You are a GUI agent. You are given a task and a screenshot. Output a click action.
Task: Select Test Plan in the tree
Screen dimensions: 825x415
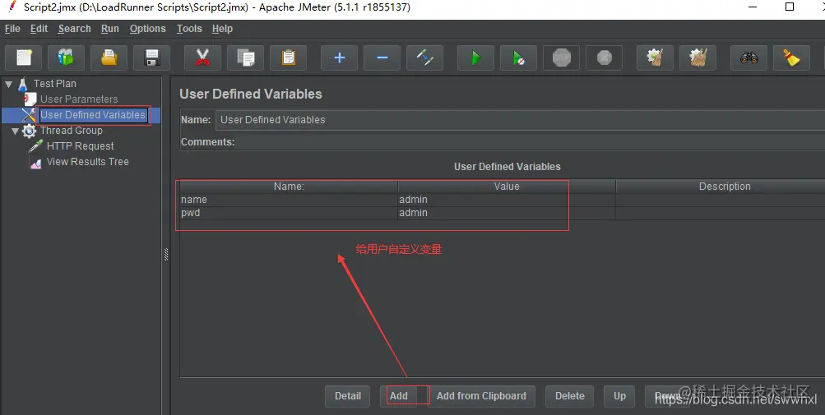[55, 84]
